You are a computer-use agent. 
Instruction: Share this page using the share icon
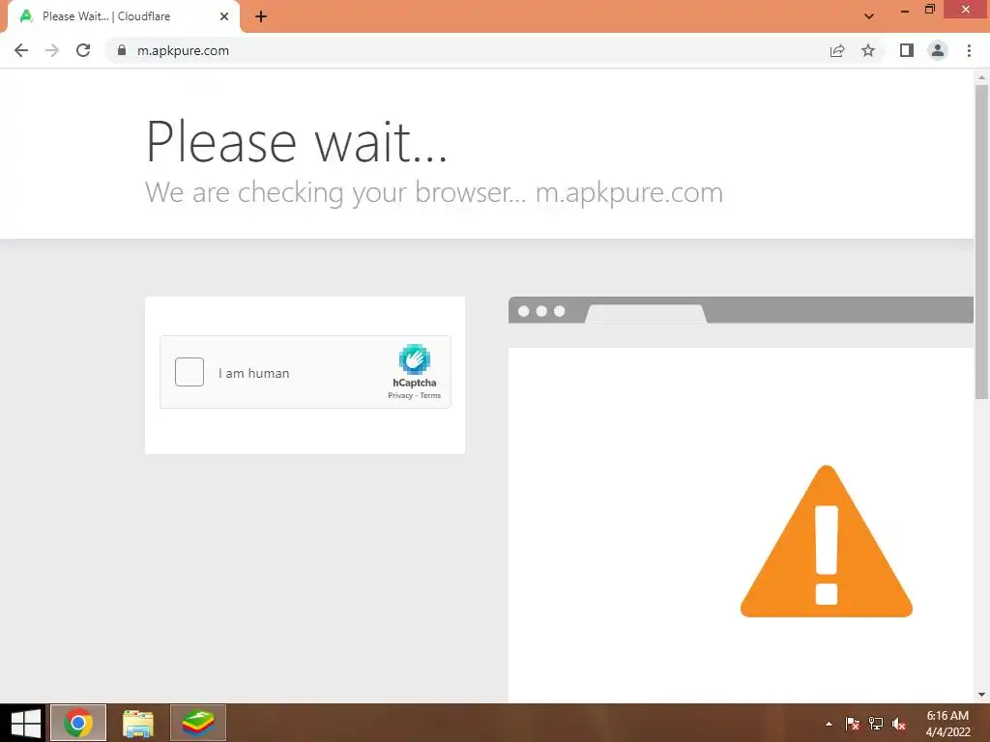837,50
